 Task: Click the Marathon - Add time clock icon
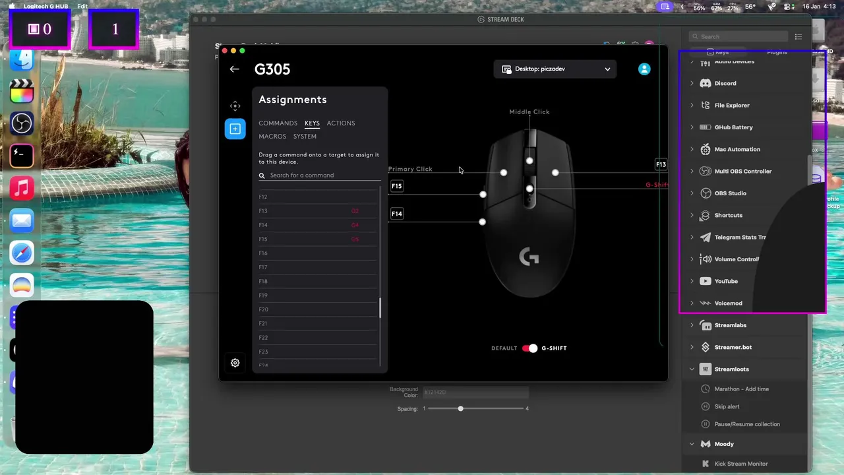[706, 389]
